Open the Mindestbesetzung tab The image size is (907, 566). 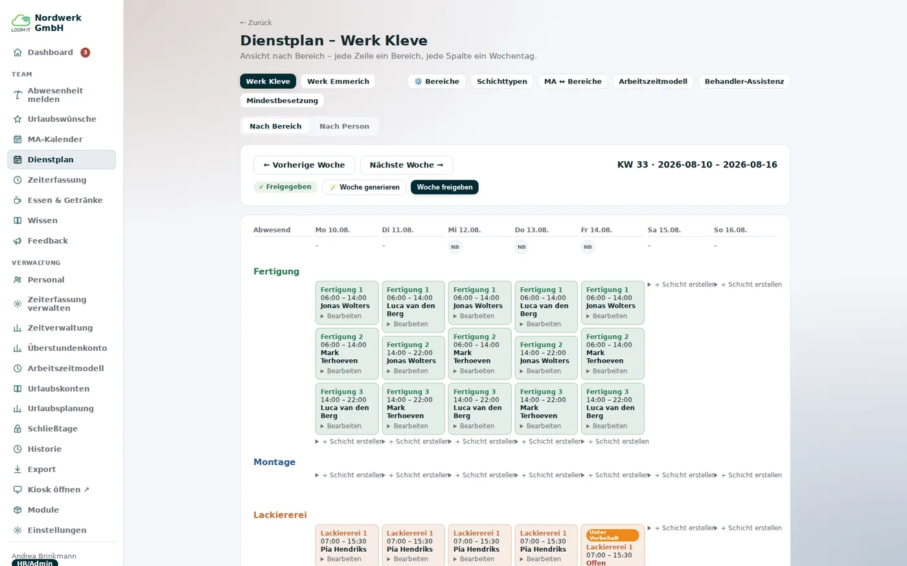(x=282, y=101)
